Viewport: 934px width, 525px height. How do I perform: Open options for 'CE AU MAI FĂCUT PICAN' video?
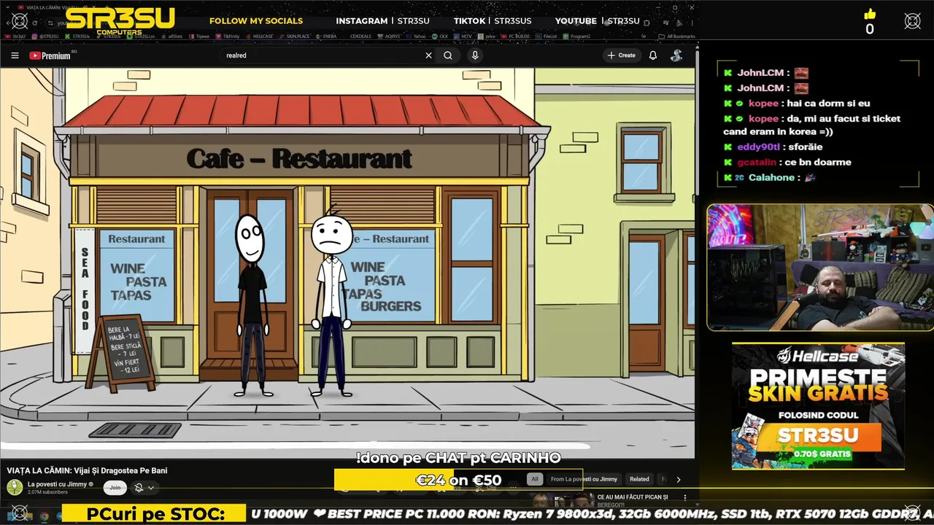(x=684, y=497)
